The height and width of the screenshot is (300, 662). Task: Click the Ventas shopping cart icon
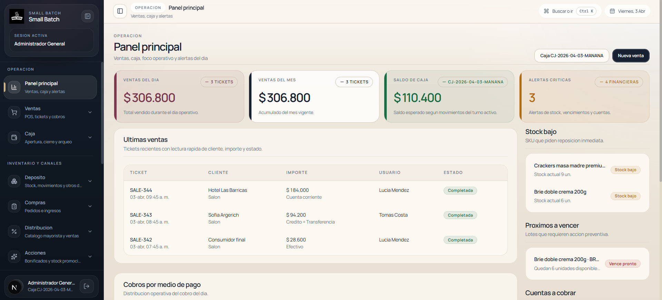coord(14,112)
